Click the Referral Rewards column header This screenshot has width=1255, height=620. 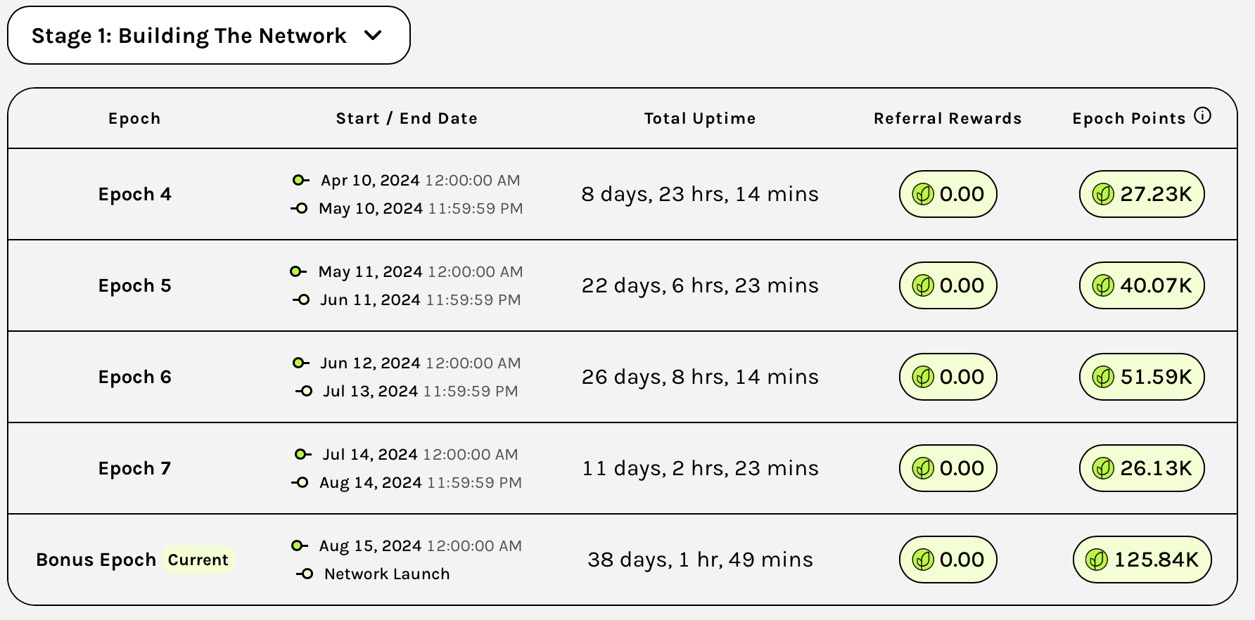[948, 118]
